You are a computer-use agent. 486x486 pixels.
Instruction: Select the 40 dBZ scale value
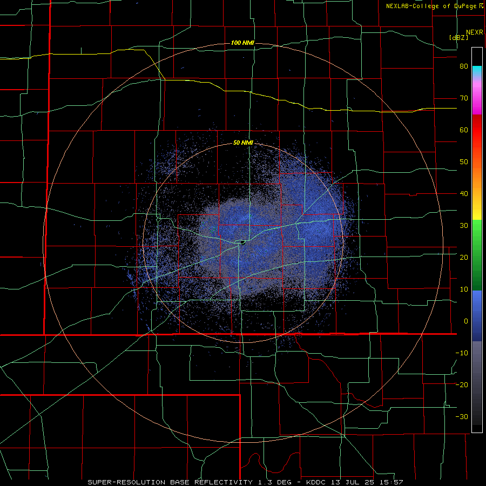[464, 194]
